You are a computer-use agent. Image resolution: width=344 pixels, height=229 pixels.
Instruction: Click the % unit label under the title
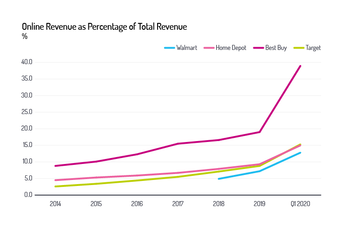coord(25,36)
